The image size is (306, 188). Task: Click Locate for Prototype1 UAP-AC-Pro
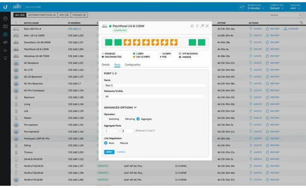pyautogui.click(x=255, y=138)
